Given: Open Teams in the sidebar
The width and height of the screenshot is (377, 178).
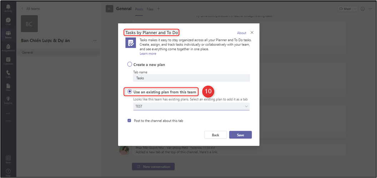Looking at the screenshot, I should [8, 34].
